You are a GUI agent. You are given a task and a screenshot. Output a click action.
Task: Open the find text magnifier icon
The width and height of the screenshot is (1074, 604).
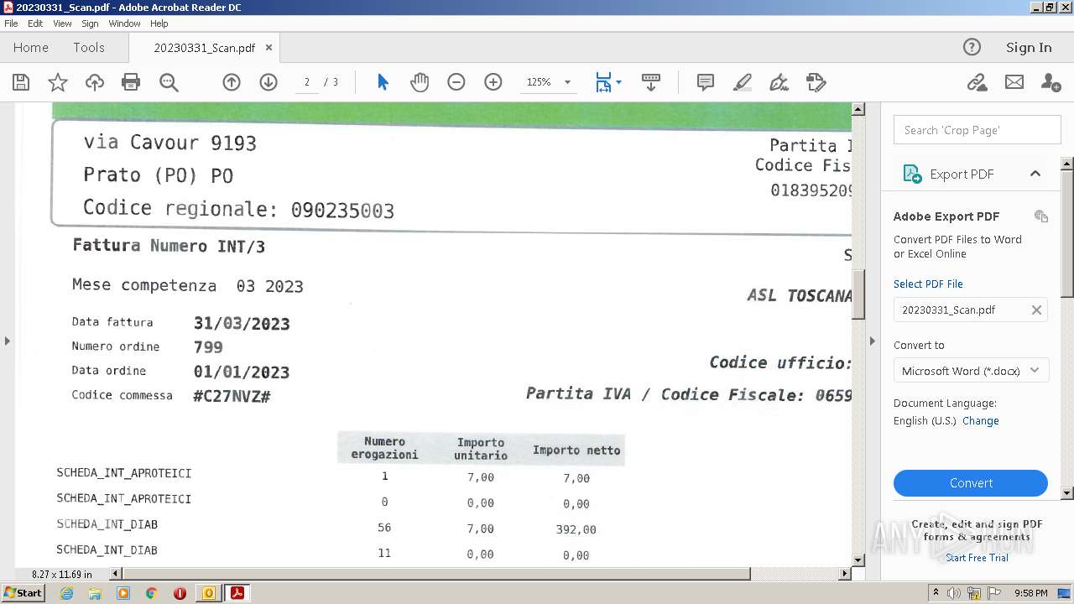(169, 82)
